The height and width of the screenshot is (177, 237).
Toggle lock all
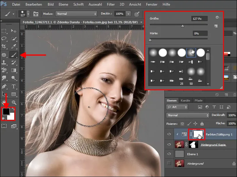202,124
